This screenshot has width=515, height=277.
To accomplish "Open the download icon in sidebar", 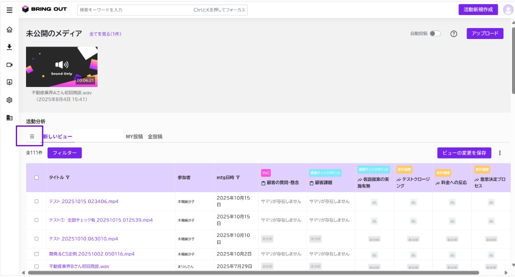I will pos(10,47).
